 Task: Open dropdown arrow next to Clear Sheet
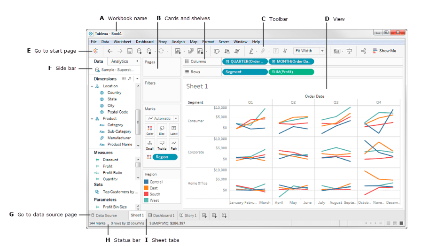click(206, 51)
